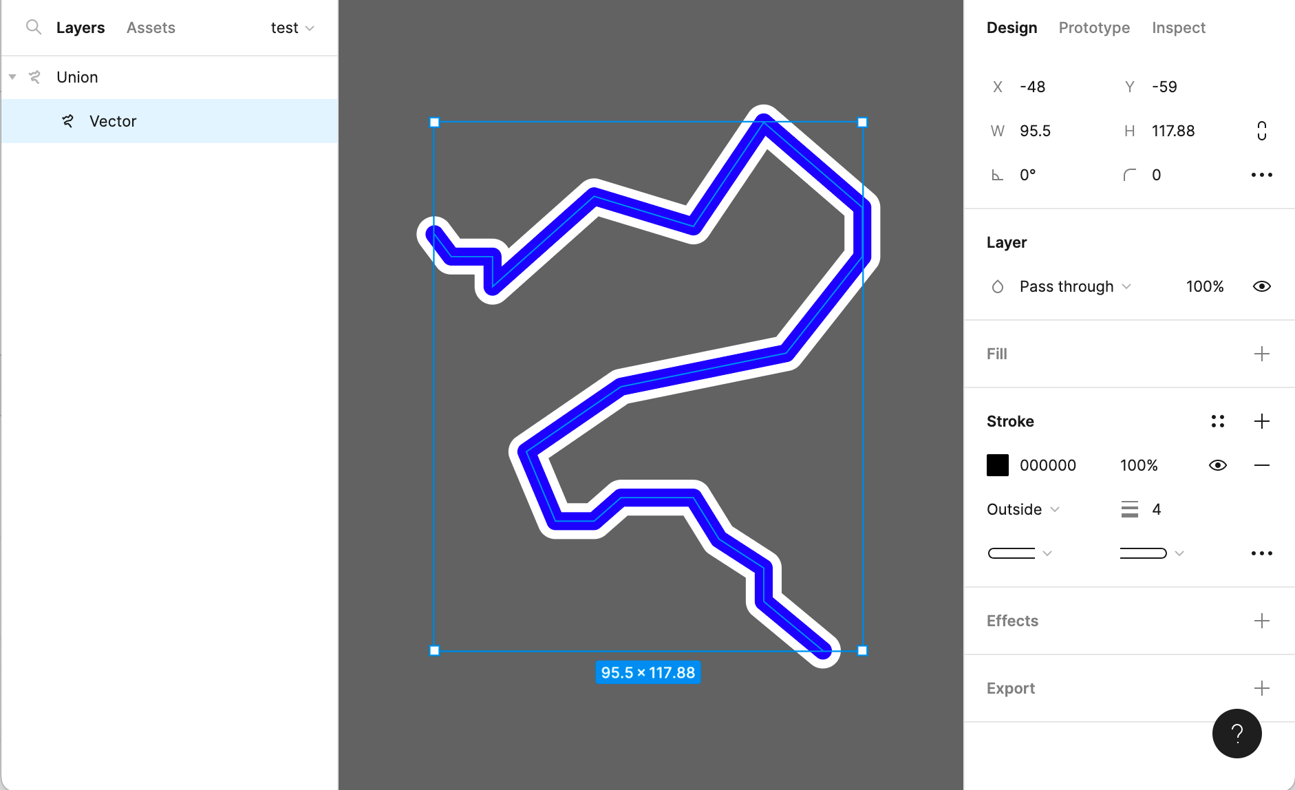Collapse the Union layer group

(x=12, y=77)
